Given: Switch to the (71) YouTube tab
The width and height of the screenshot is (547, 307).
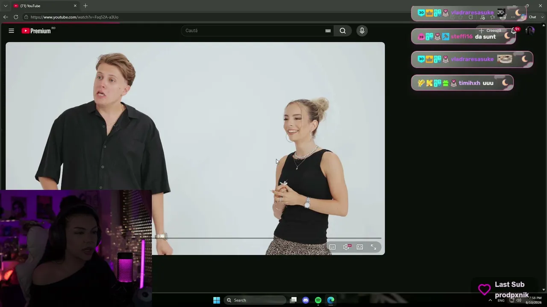Looking at the screenshot, I should click(x=45, y=6).
